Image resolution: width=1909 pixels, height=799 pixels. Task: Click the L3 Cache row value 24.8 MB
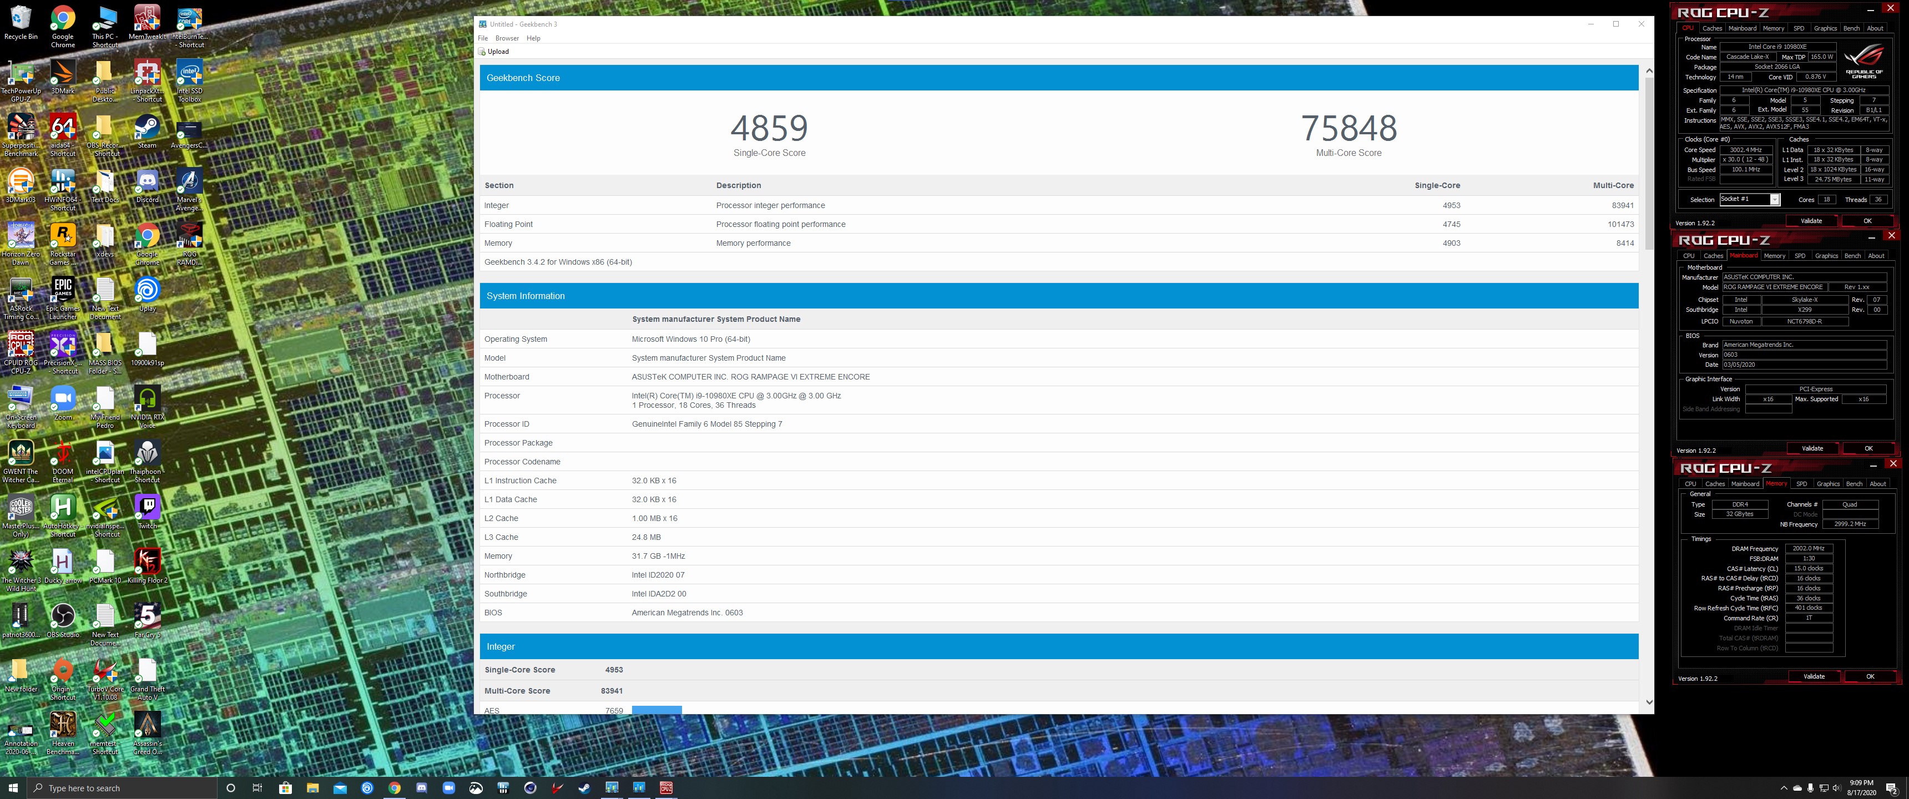(646, 537)
